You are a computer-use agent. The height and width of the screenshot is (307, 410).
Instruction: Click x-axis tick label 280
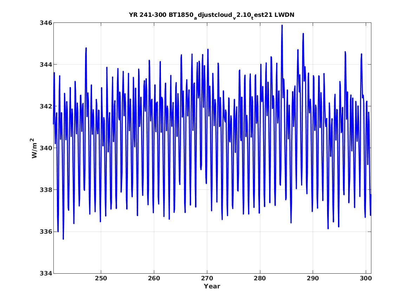pyautogui.click(x=260, y=279)
